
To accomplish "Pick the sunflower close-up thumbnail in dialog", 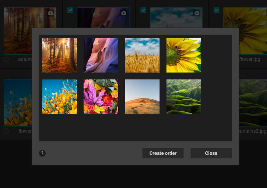I will (x=184, y=55).
